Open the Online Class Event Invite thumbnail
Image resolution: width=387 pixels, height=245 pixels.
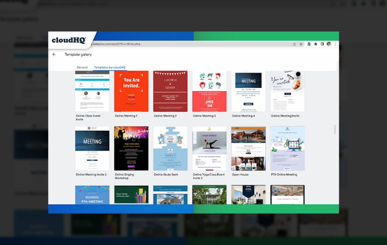tap(92, 91)
